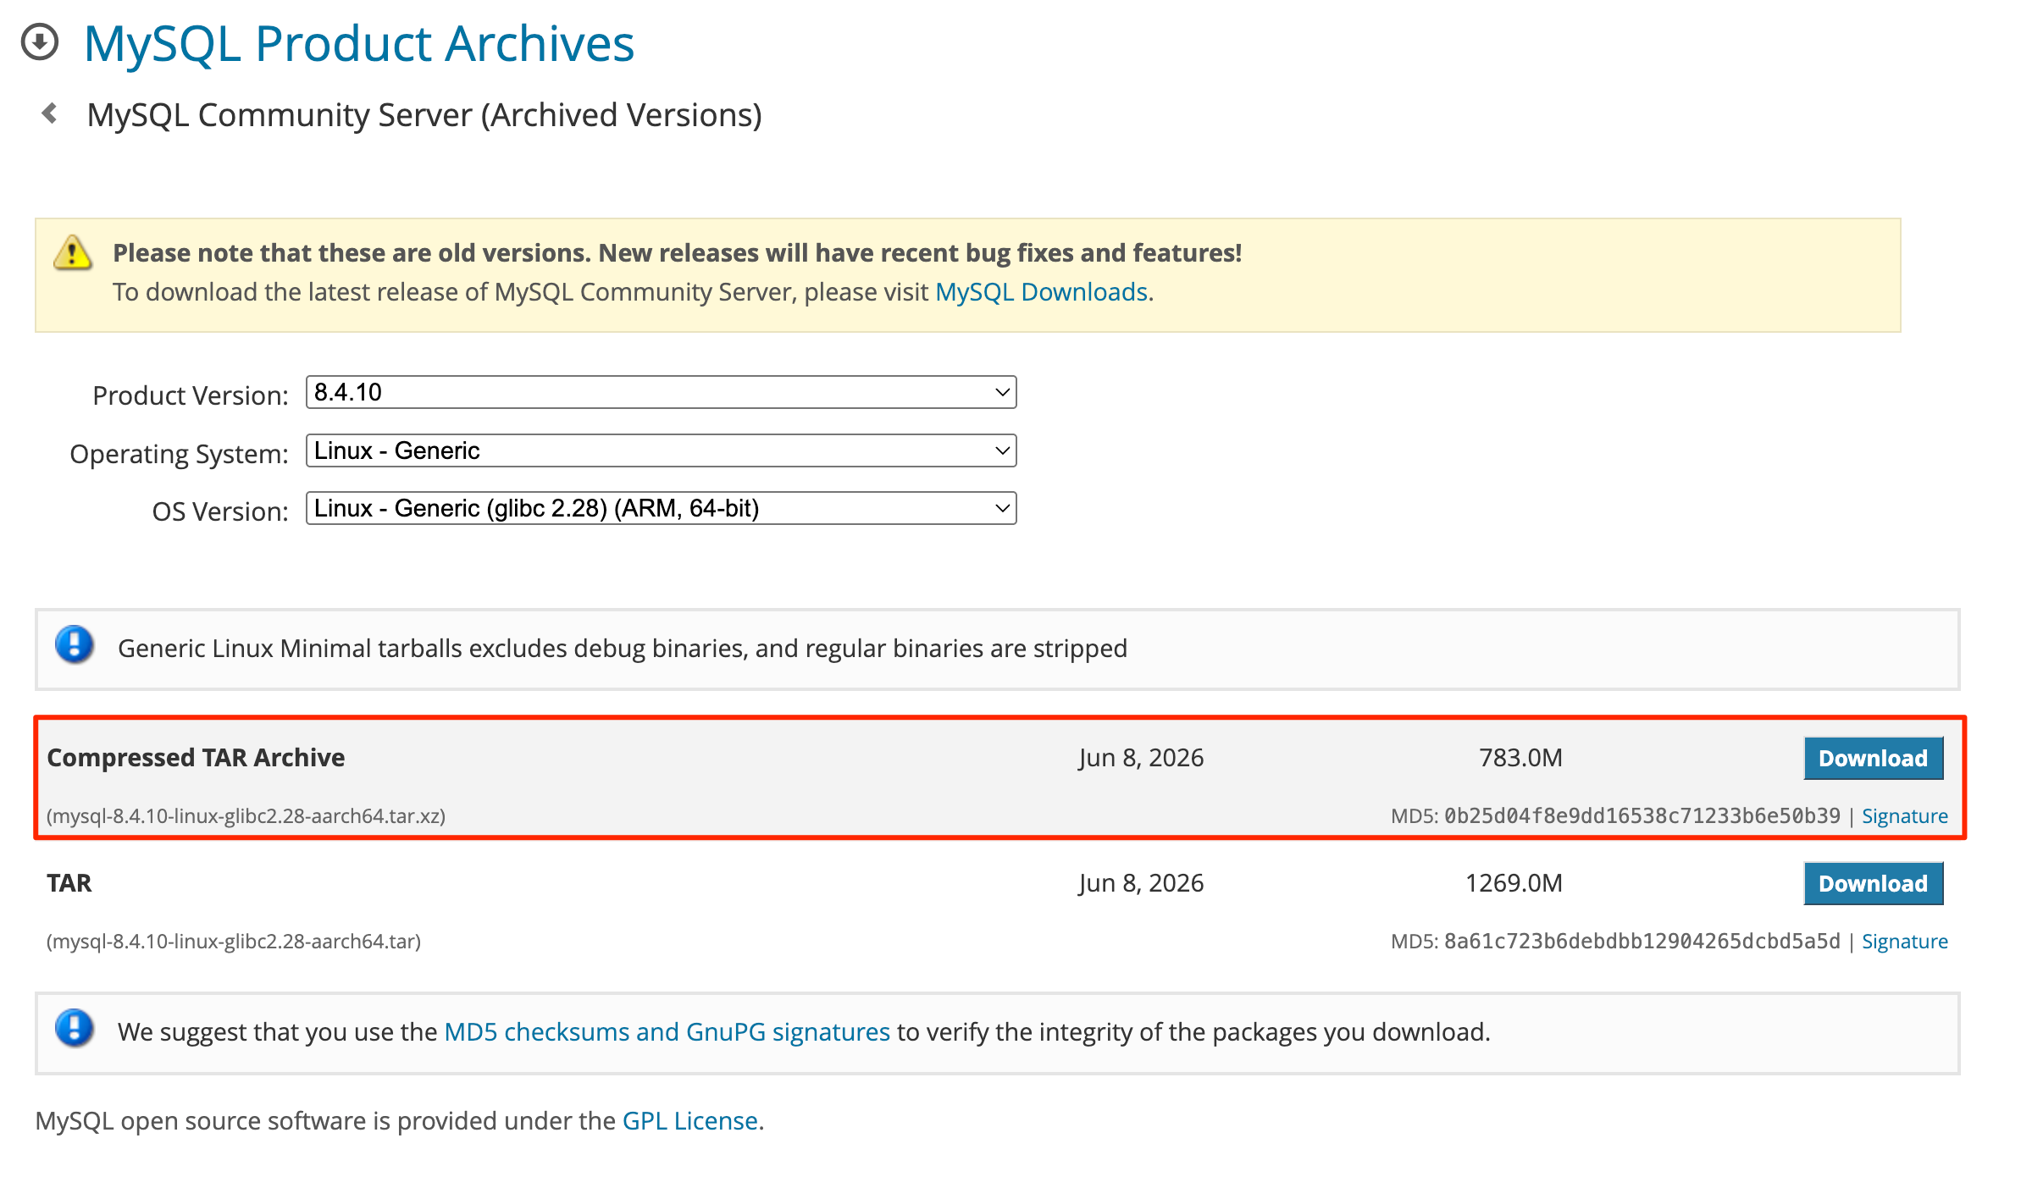Click the OS Version label
The width and height of the screenshot is (2021, 1199).
click(x=220, y=511)
